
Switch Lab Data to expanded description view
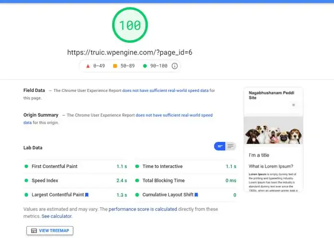click(x=230, y=146)
